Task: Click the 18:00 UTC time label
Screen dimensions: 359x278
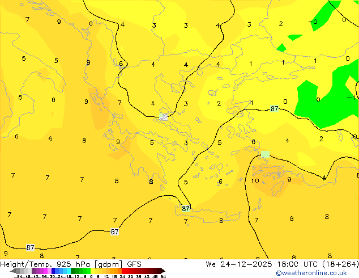Action: coord(297,264)
